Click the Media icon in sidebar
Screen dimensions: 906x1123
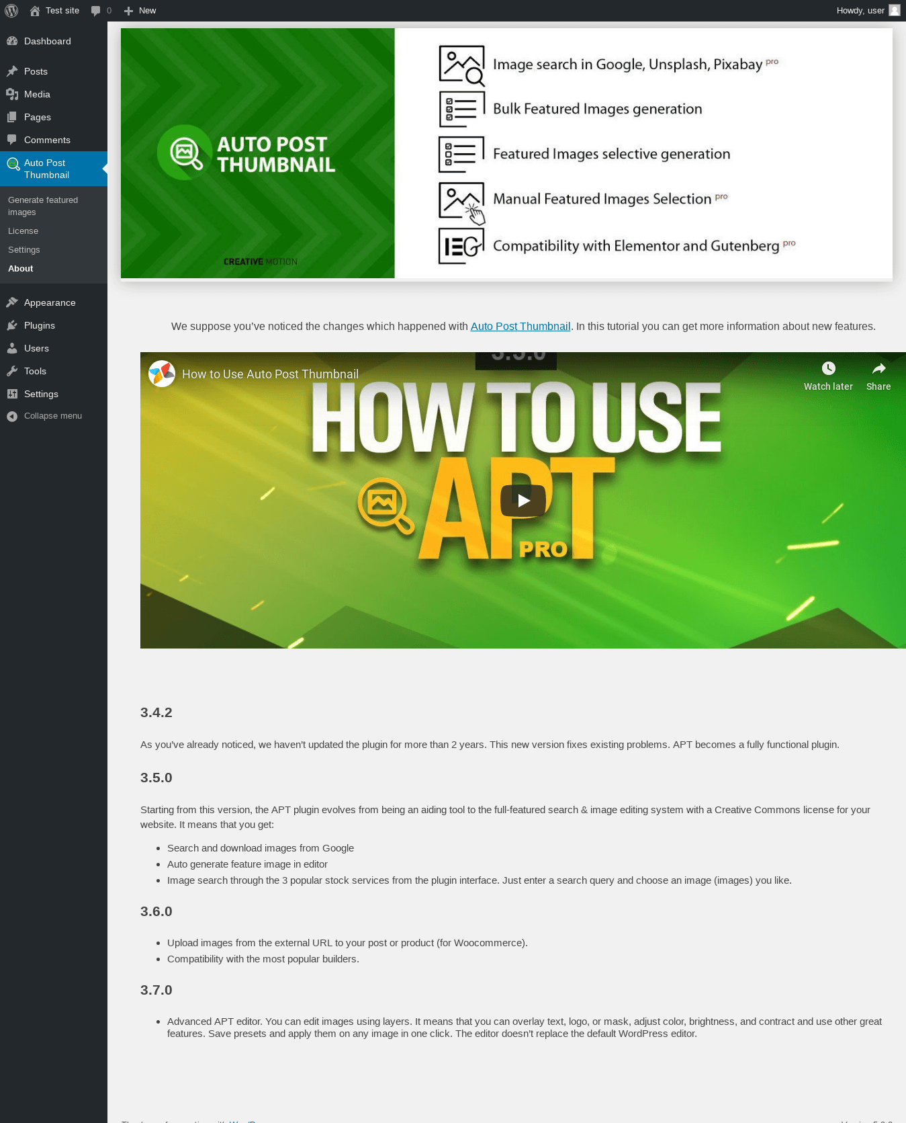coord(12,94)
